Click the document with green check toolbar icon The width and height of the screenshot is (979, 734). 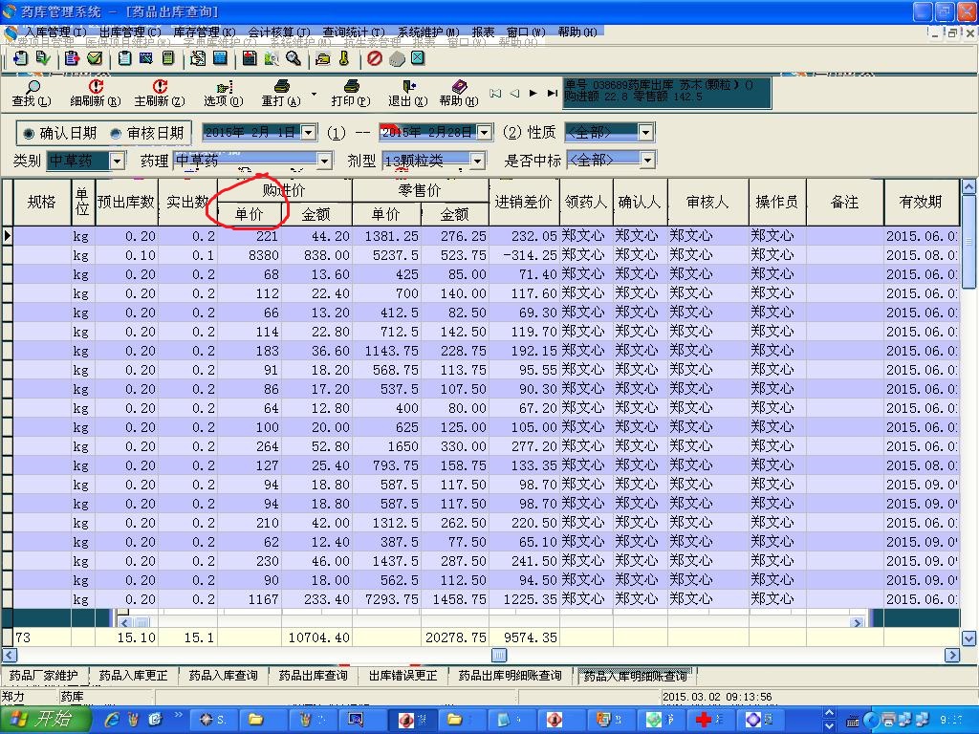(42, 58)
